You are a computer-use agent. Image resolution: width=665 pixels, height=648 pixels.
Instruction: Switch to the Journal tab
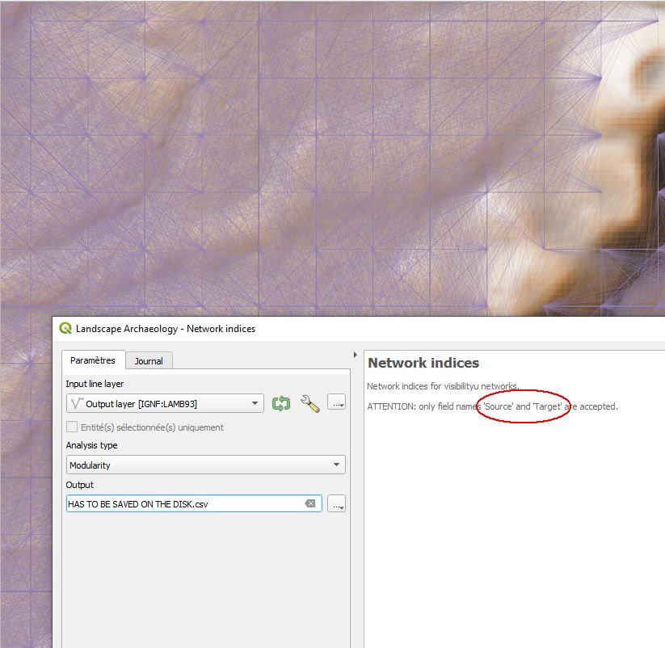[x=149, y=361]
